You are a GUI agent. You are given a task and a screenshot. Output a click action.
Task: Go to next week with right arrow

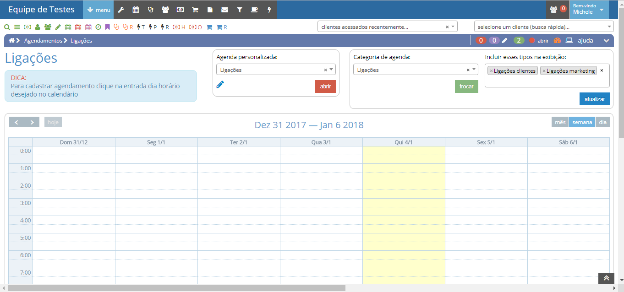click(32, 122)
